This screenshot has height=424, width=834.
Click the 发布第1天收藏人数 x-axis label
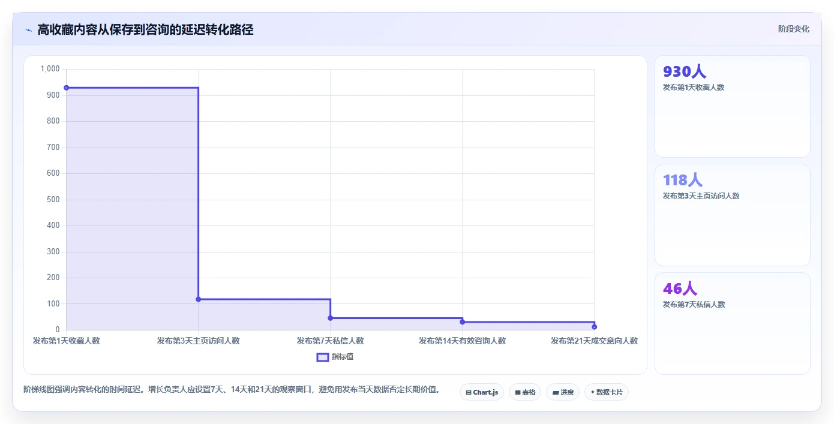point(66,341)
